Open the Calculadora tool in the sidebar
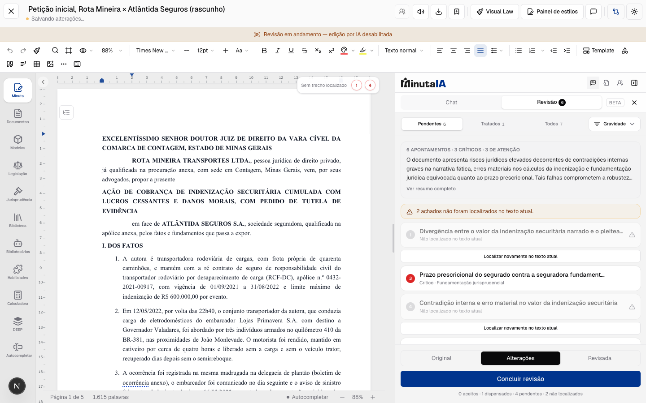This screenshot has height=403, width=646. point(18,298)
